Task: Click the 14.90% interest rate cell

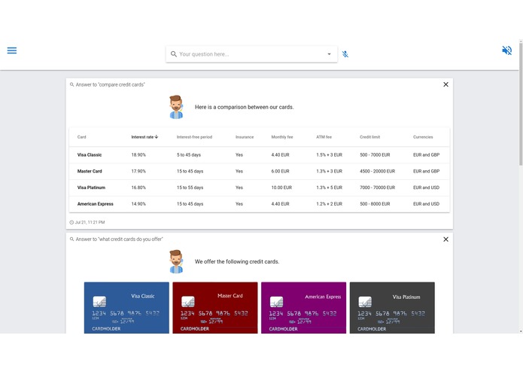Action: tap(138, 204)
